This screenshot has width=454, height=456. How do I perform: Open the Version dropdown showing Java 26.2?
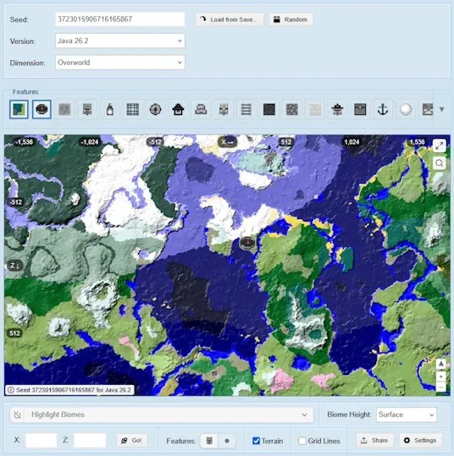(x=120, y=41)
